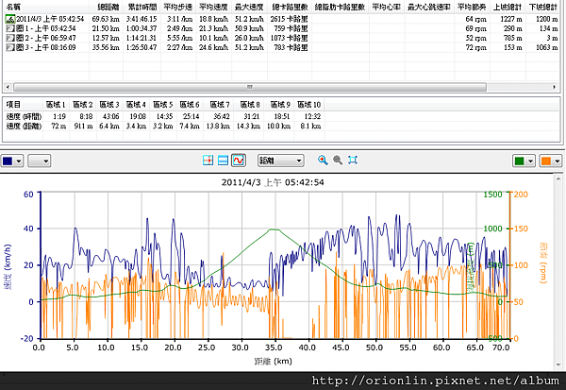Select the 速度 (時間) zone row label
Image resolution: width=566 pixels, height=390 pixels.
tap(24, 117)
